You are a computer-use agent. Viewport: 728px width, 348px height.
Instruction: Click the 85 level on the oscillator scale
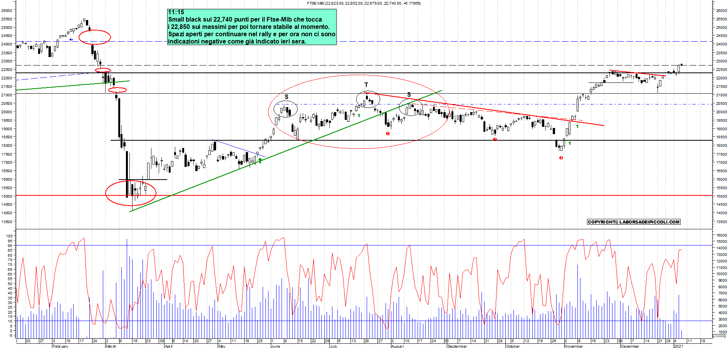pos(10,250)
